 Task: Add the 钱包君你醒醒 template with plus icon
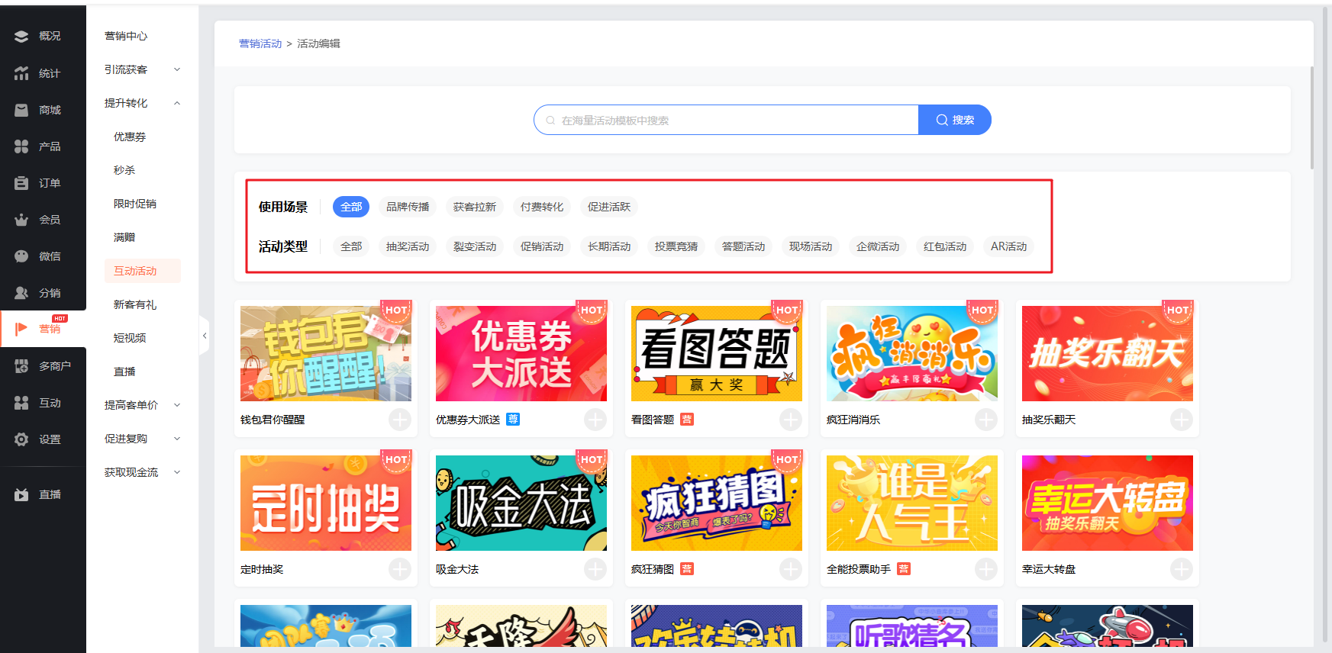[400, 420]
